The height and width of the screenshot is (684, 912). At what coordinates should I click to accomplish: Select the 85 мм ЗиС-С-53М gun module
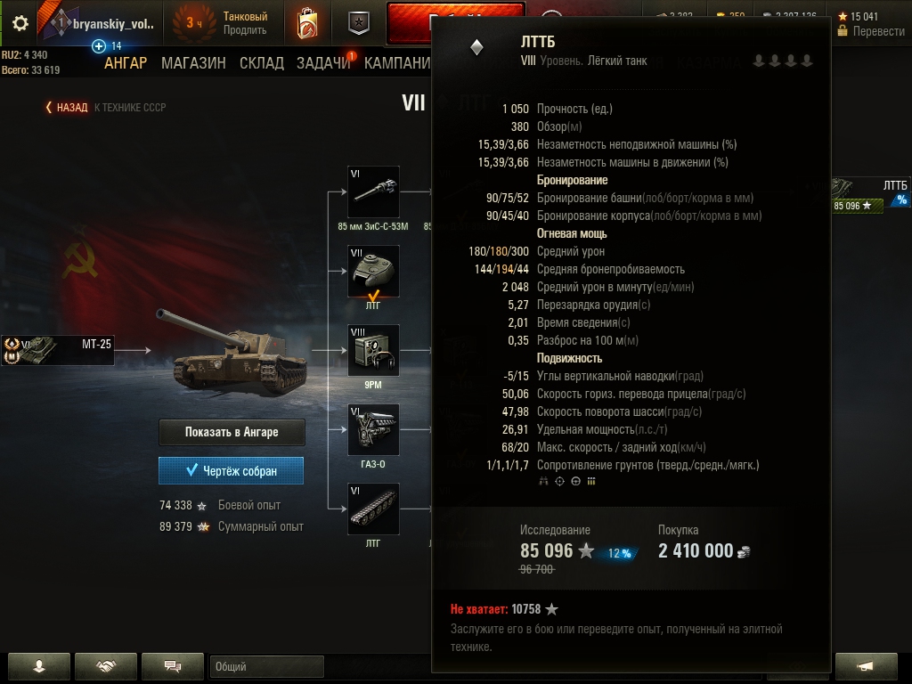[373, 192]
